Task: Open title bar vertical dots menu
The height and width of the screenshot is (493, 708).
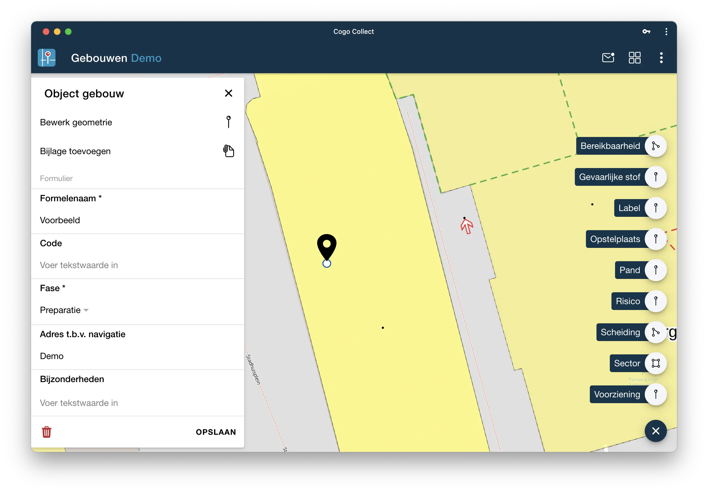Action: pyautogui.click(x=666, y=31)
